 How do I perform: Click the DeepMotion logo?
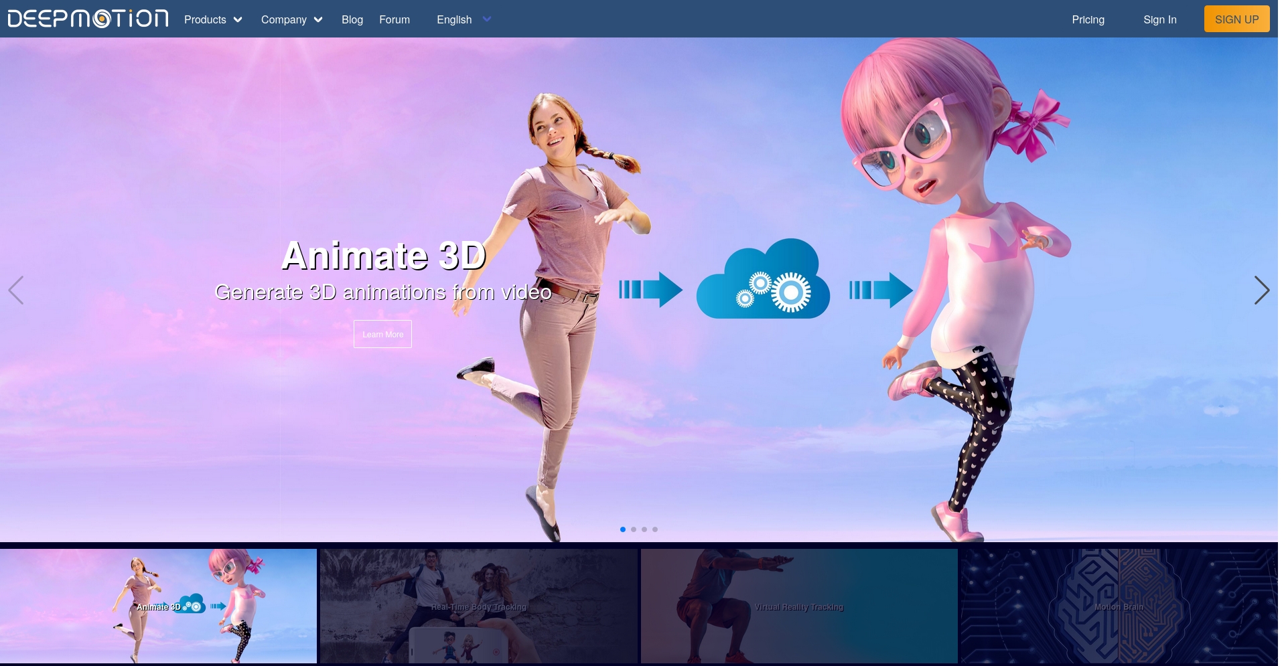88,19
